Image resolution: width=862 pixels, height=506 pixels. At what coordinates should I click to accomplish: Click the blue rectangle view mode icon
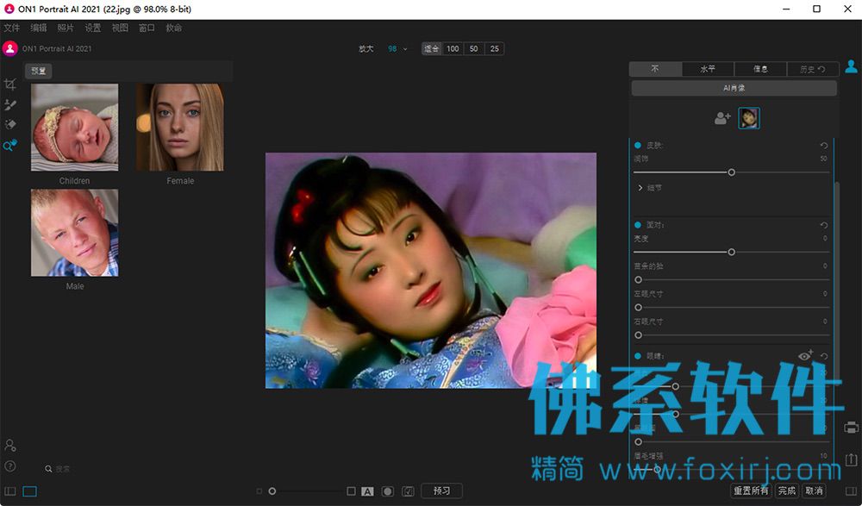point(29,491)
